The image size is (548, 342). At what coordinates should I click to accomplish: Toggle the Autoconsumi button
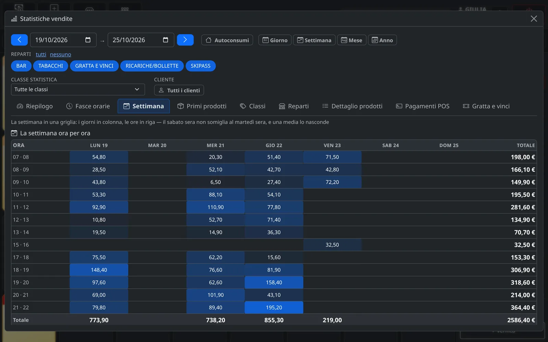click(x=227, y=40)
